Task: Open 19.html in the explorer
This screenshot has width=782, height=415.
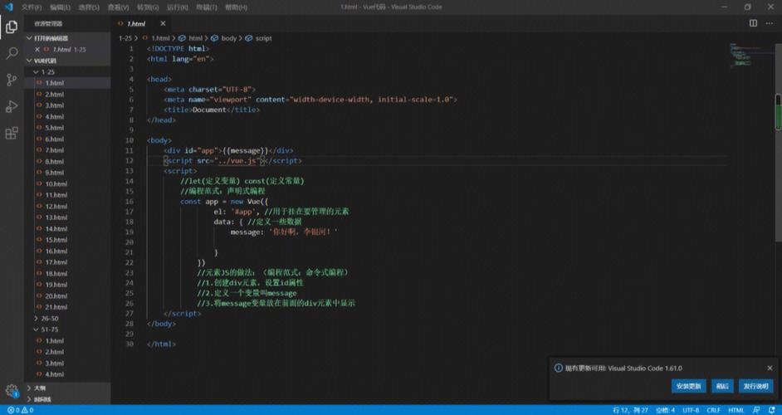Action: (56, 285)
